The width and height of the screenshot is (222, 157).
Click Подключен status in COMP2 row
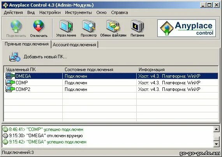[76, 89]
